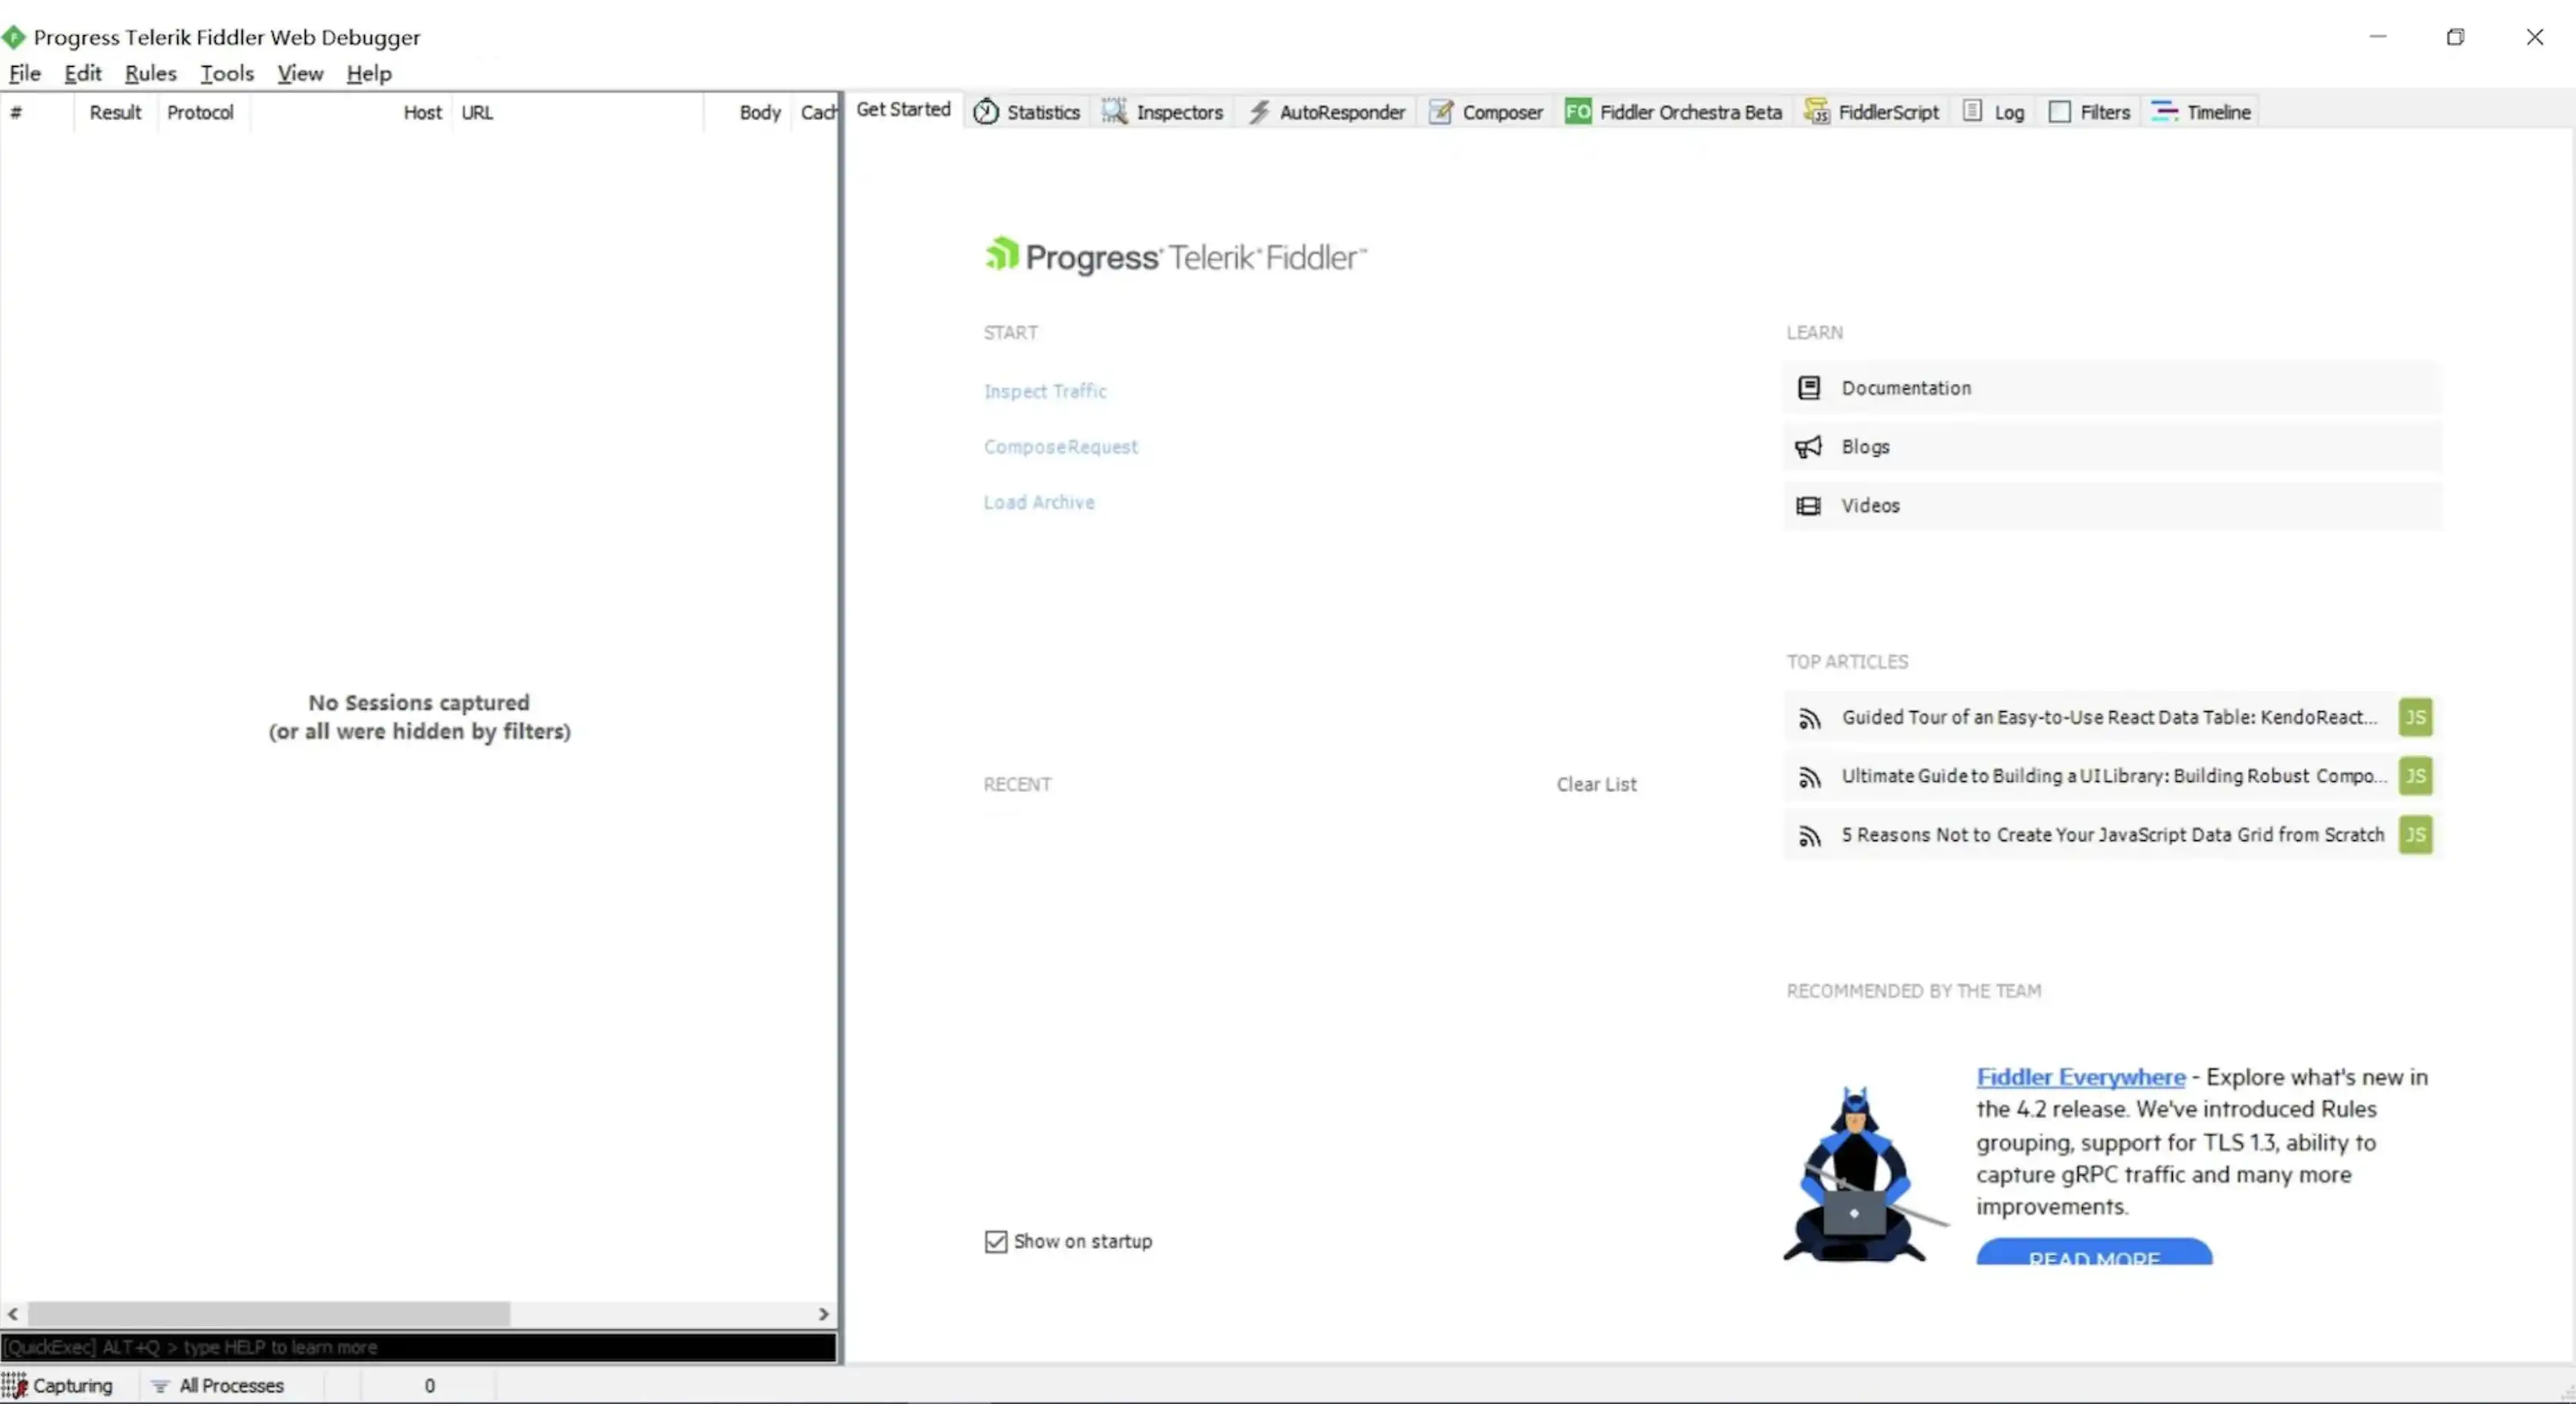Click the QuickExec command box
The height and width of the screenshot is (1404, 2576).
coord(419,1348)
